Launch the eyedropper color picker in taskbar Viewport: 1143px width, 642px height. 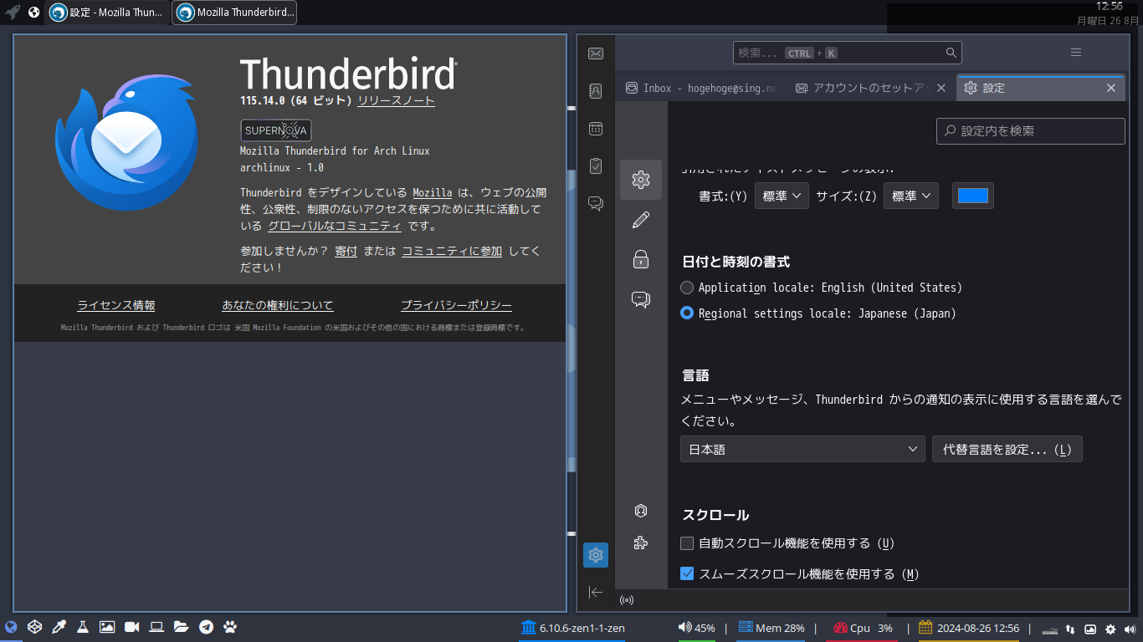[59, 627]
